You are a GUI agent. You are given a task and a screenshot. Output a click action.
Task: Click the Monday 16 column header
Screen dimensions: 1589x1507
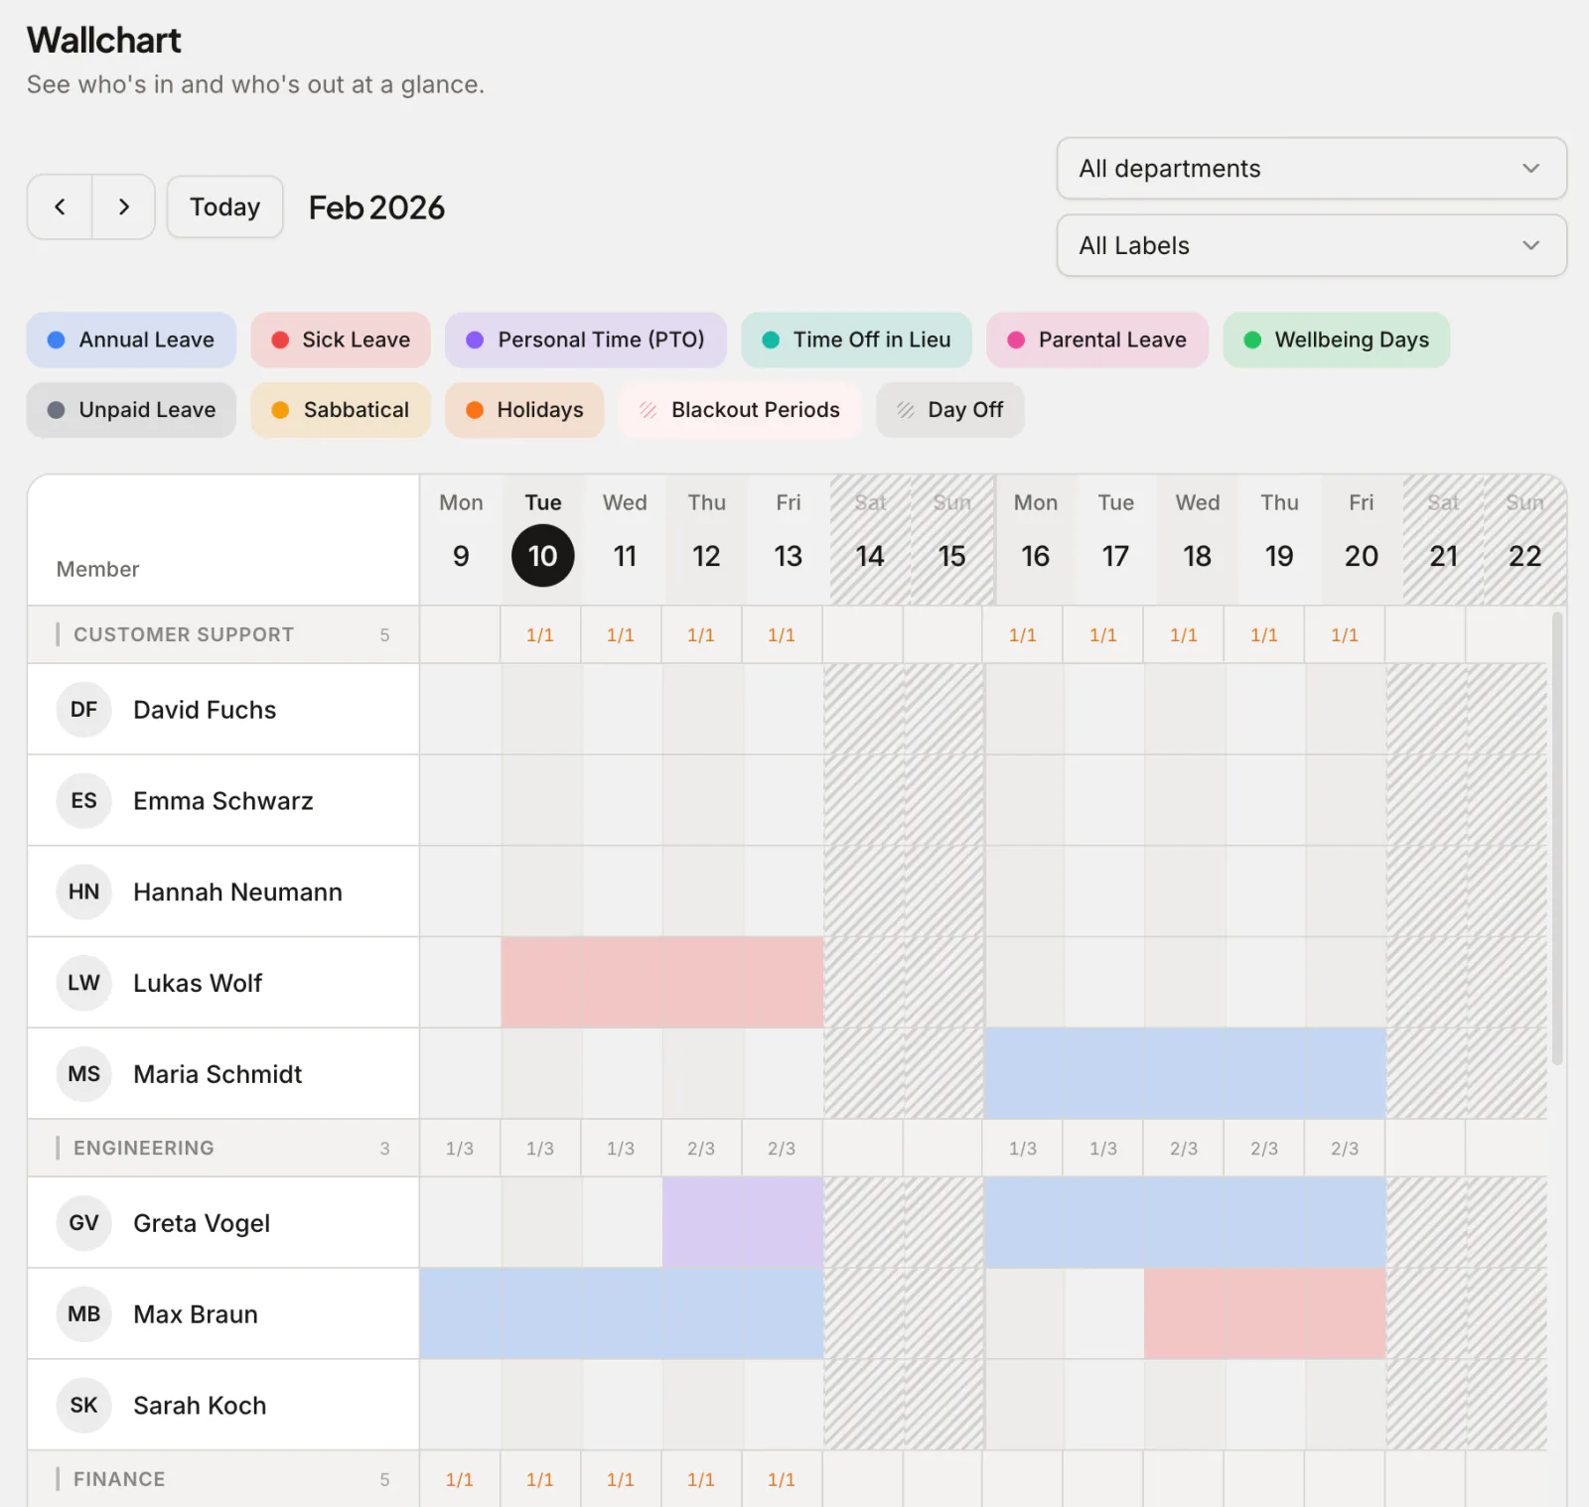click(x=1036, y=540)
